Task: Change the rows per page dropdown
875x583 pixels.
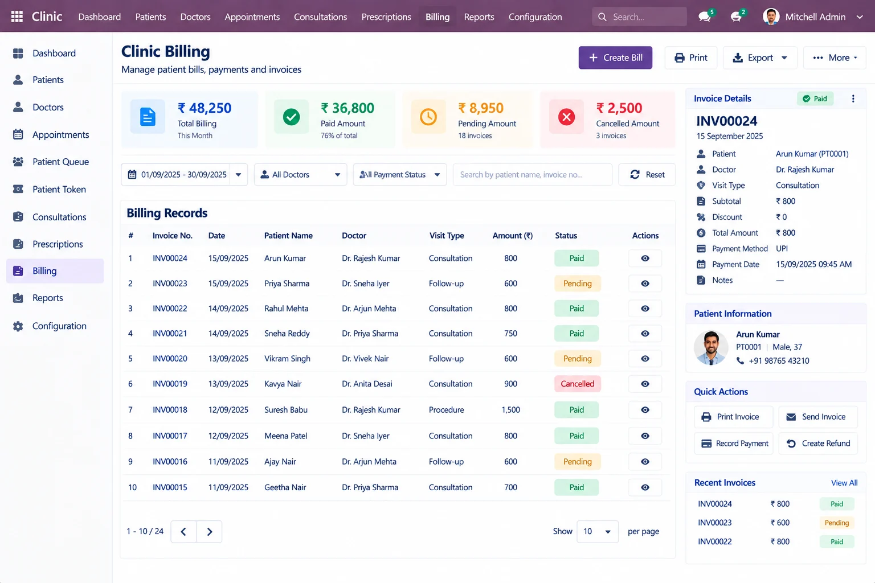Action: (598, 531)
